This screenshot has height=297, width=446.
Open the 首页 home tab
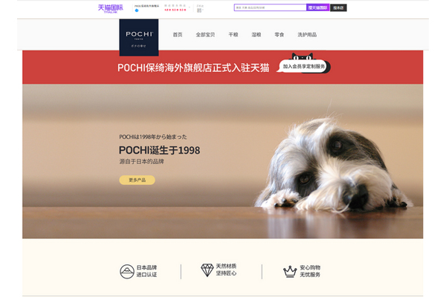point(178,35)
